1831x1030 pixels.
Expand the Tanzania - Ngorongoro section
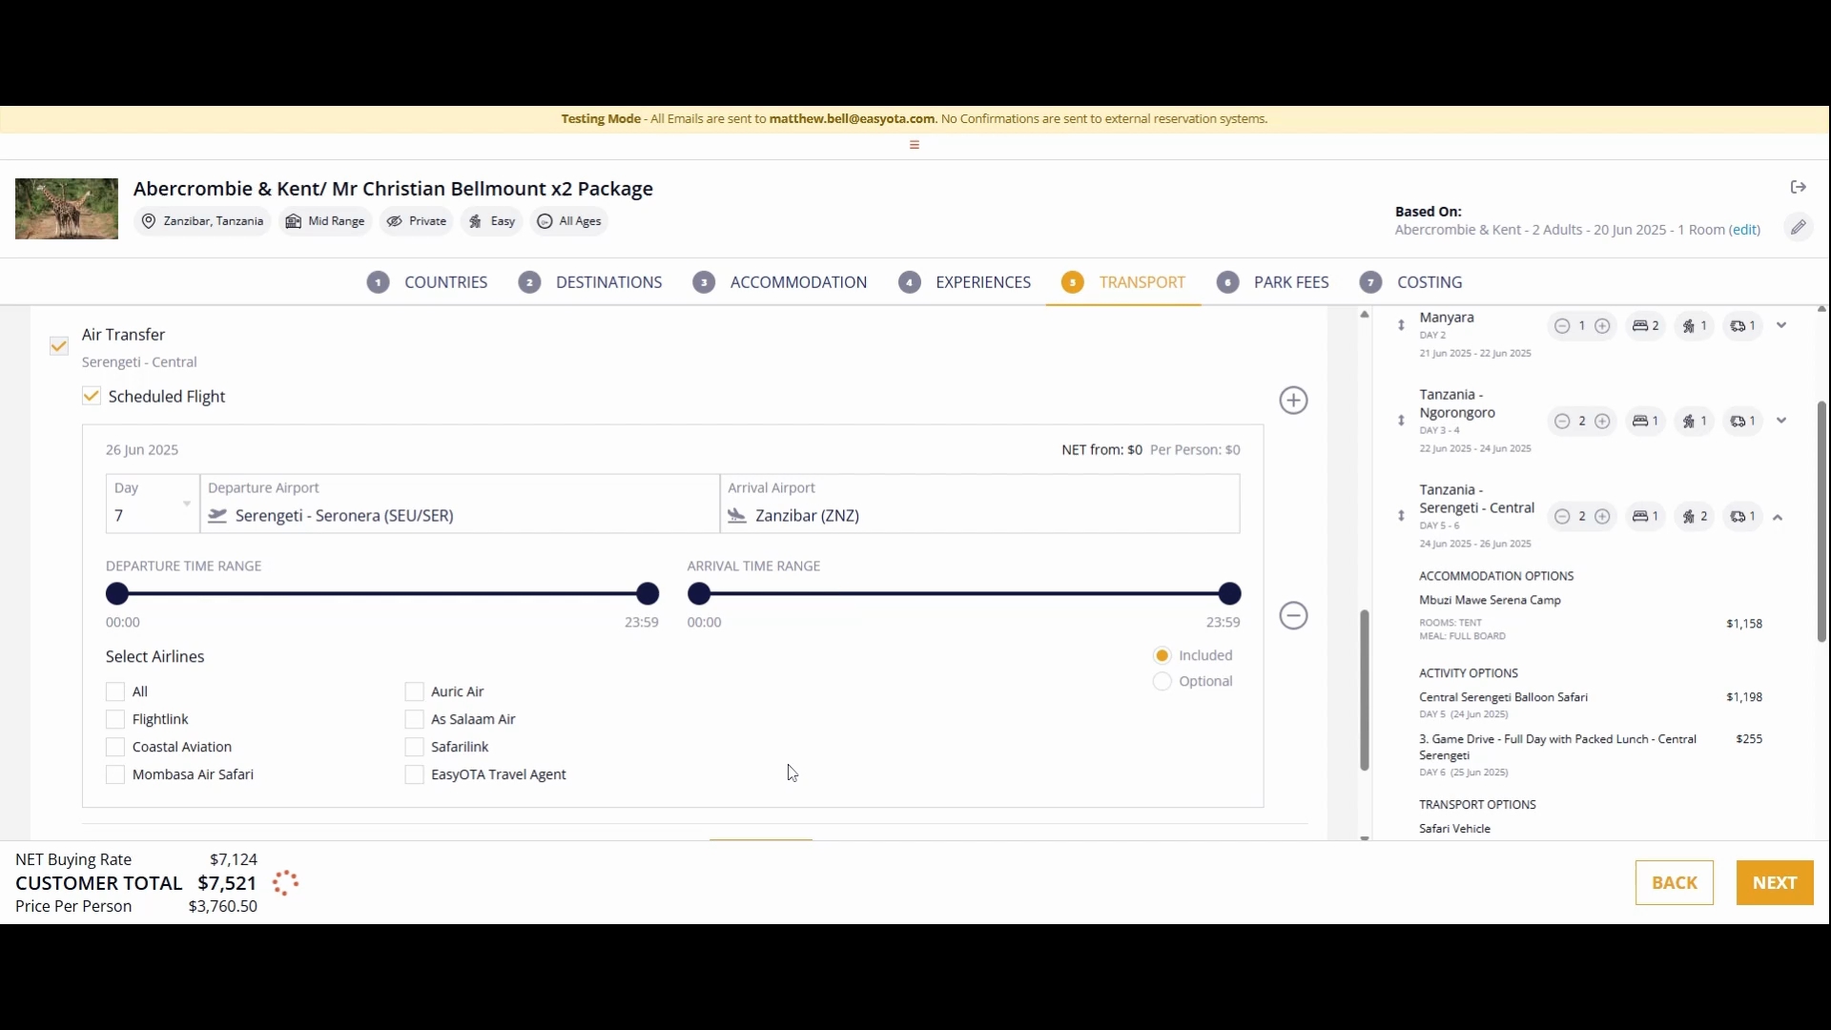click(1780, 421)
